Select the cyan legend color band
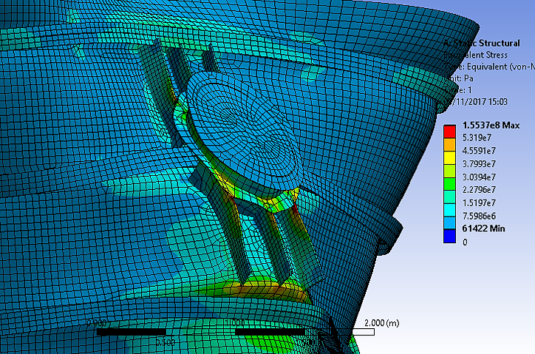Screen dimensions: 535x354 pyautogui.click(x=449, y=209)
